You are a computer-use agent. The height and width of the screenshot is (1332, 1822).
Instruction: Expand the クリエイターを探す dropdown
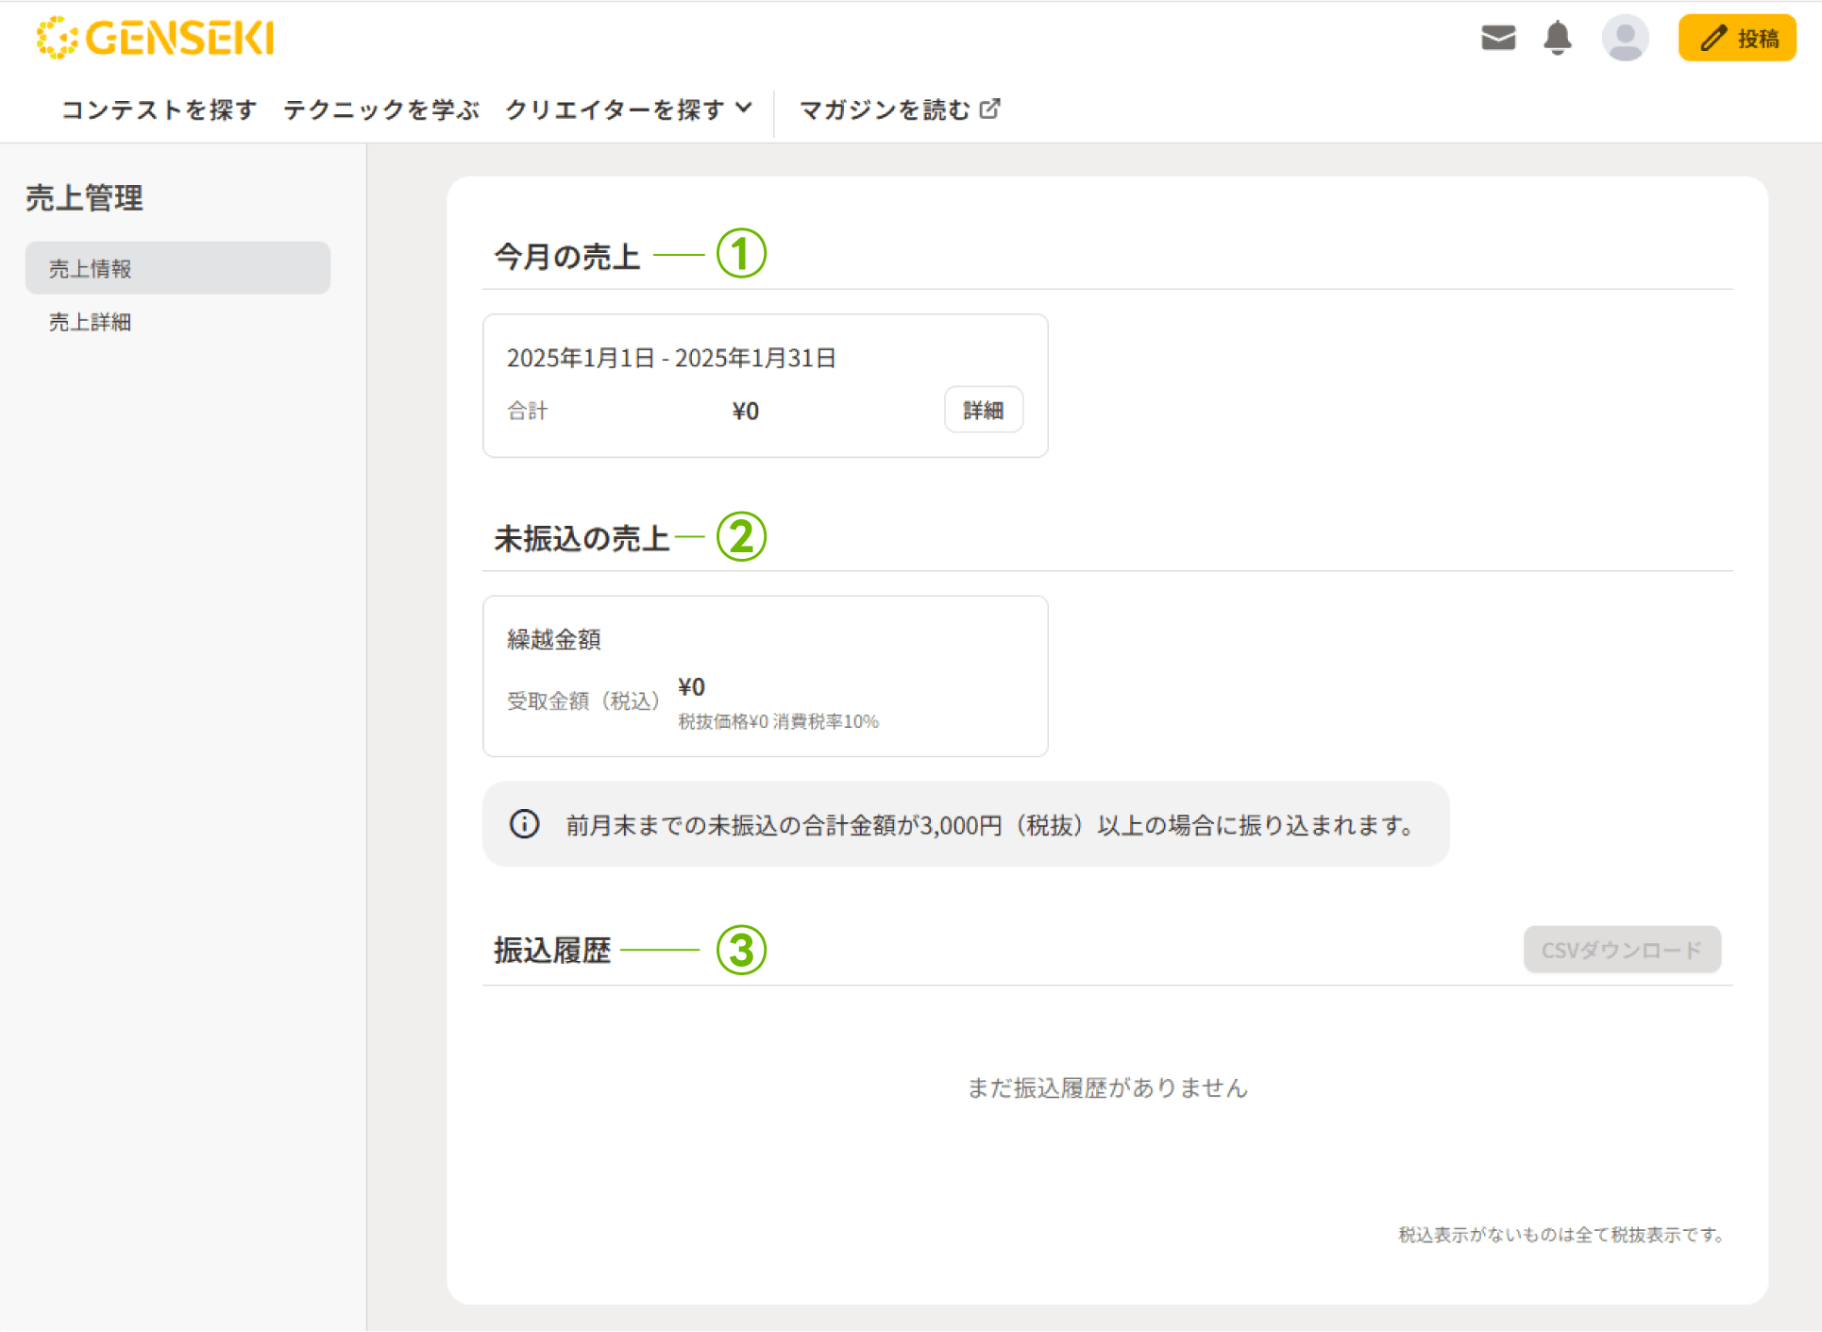coord(629,110)
